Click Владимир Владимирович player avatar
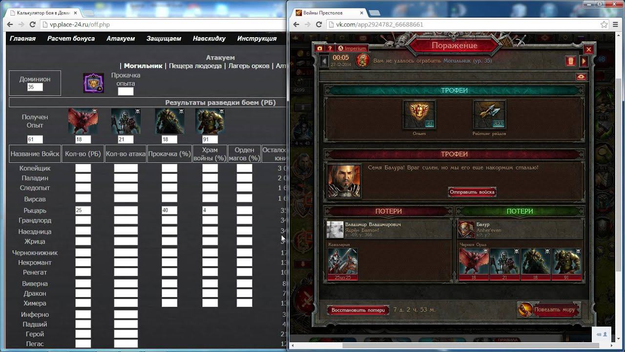The width and height of the screenshot is (625, 352). [335, 230]
